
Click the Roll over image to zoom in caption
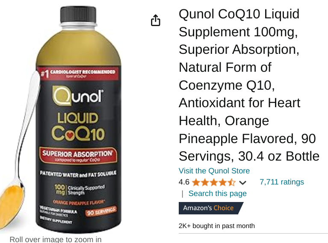(x=56, y=239)
